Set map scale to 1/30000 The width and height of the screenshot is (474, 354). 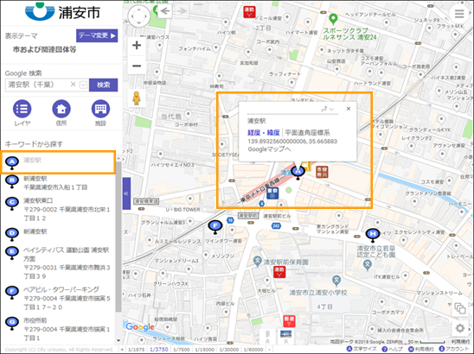(x=229, y=350)
